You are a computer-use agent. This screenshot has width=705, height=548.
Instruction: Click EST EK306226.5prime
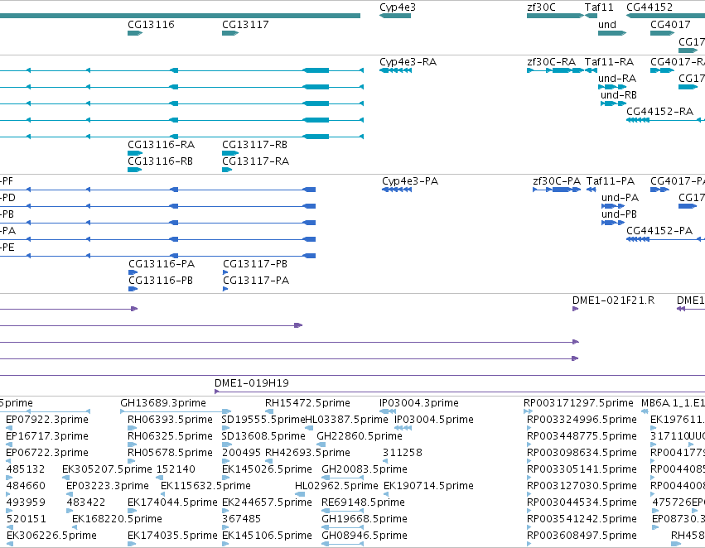(x=51, y=536)
